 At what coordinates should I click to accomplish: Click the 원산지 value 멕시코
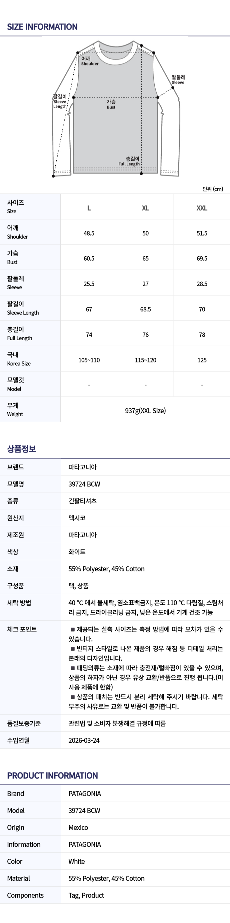pyautogui.click(x=77, y=518)
